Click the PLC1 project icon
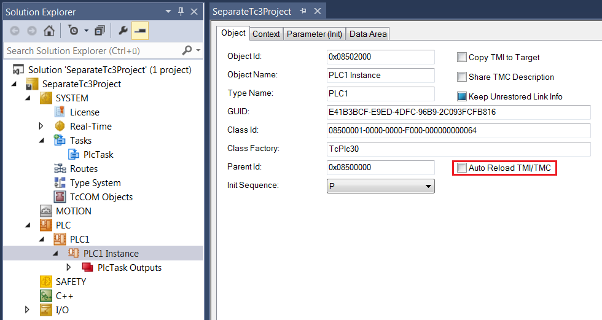Viewport: 602px width, 320px height. point(60,240)
